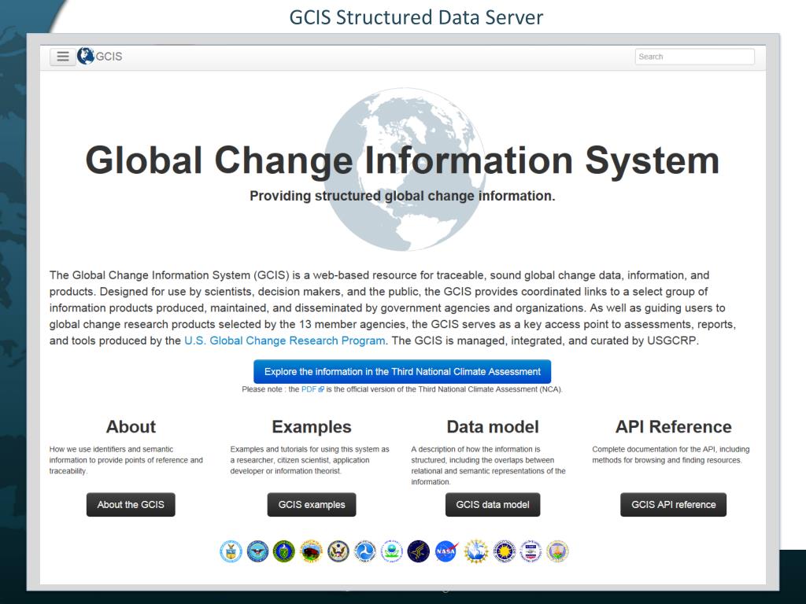Open the PDF external link icon
The height and width of the screenshot is (604, 806).
pyautogui.click(x=321, y=390)
